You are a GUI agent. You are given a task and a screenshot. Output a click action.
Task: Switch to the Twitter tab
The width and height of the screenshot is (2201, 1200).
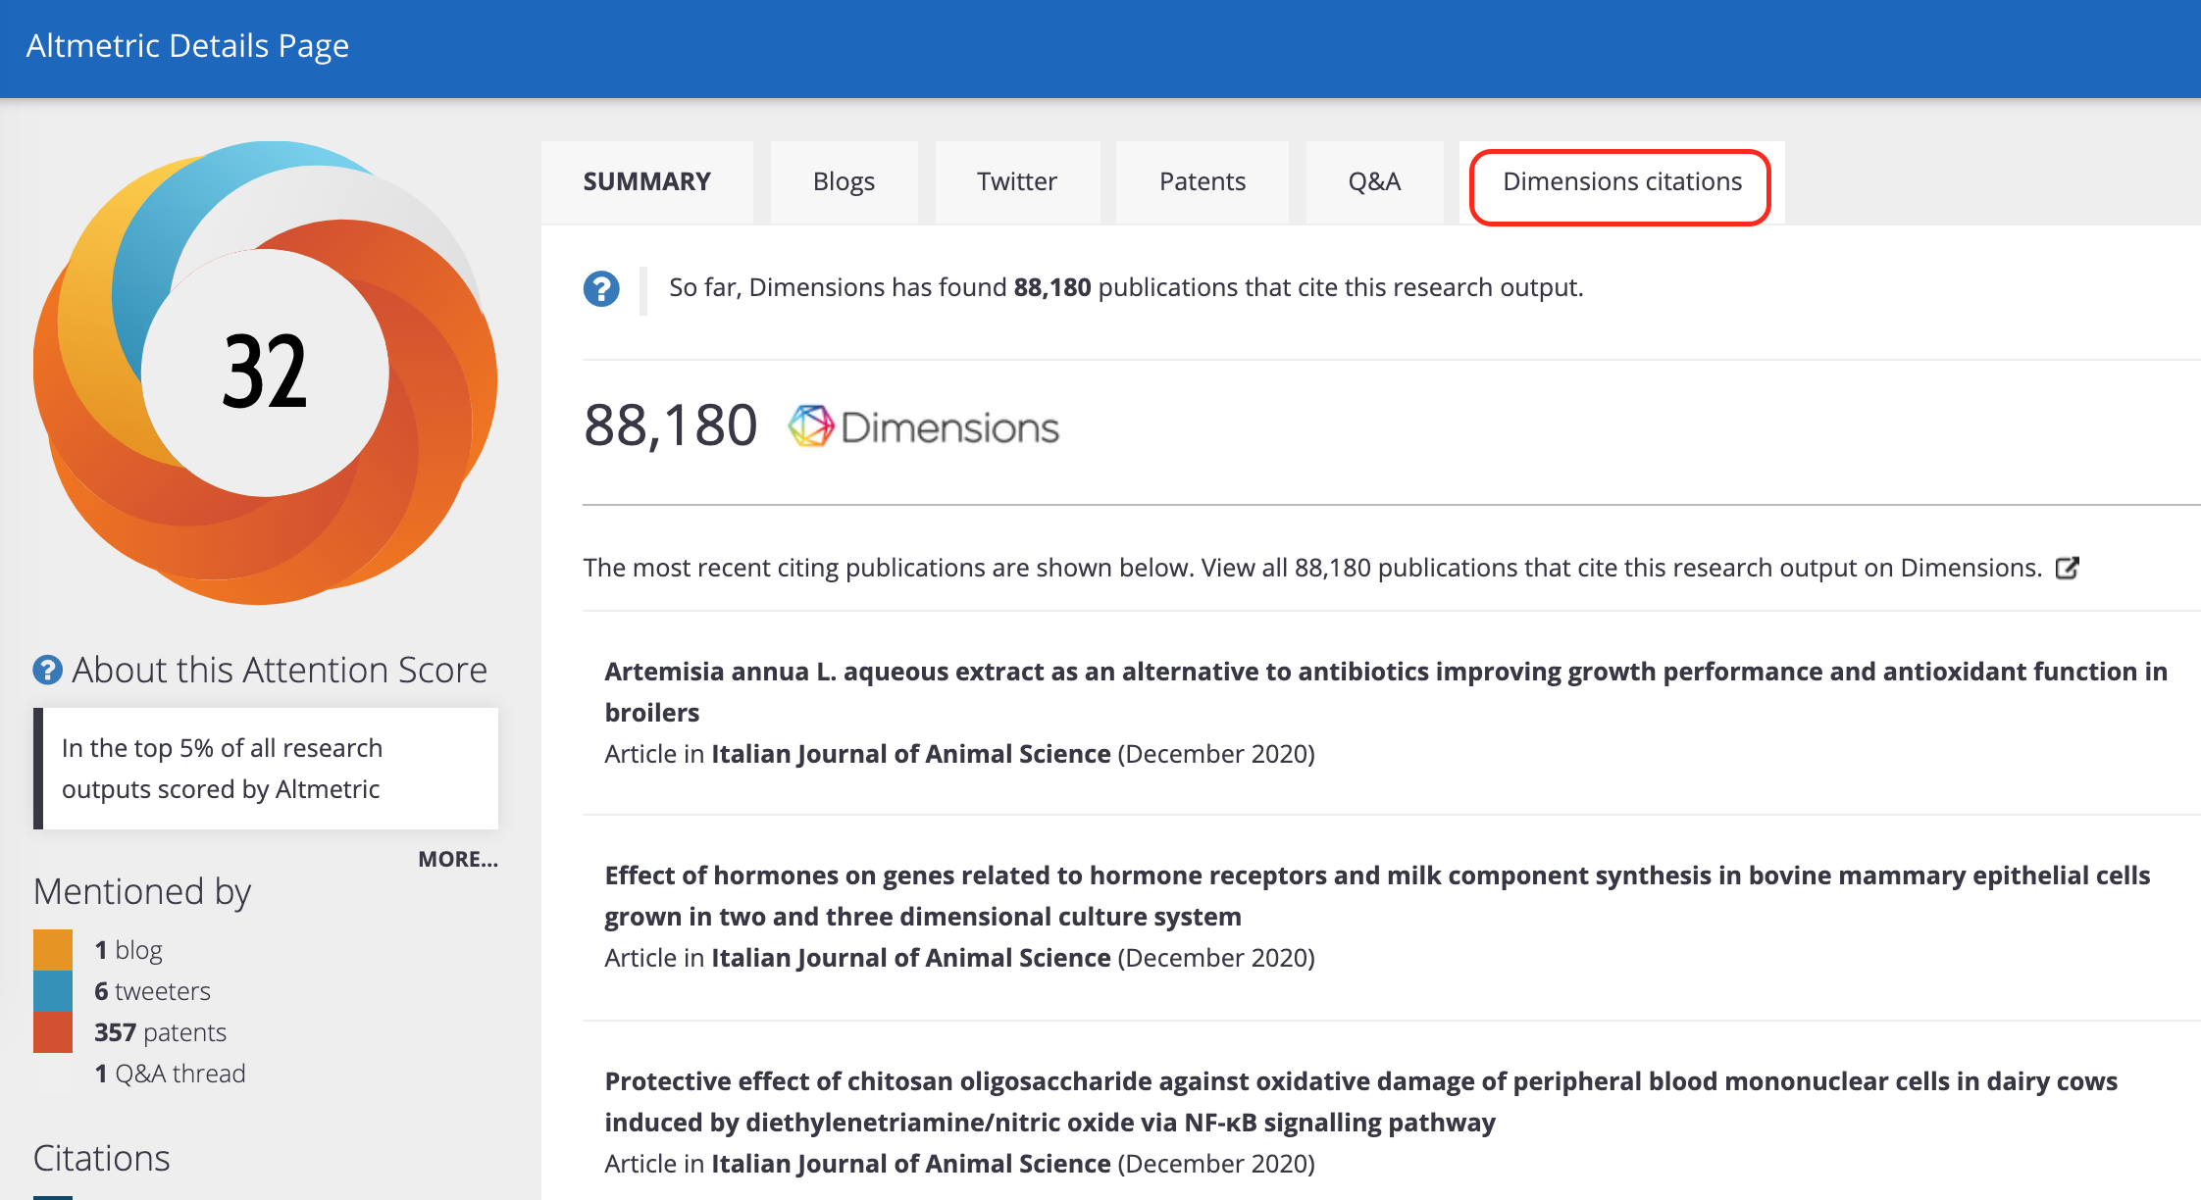[1016, 182]
